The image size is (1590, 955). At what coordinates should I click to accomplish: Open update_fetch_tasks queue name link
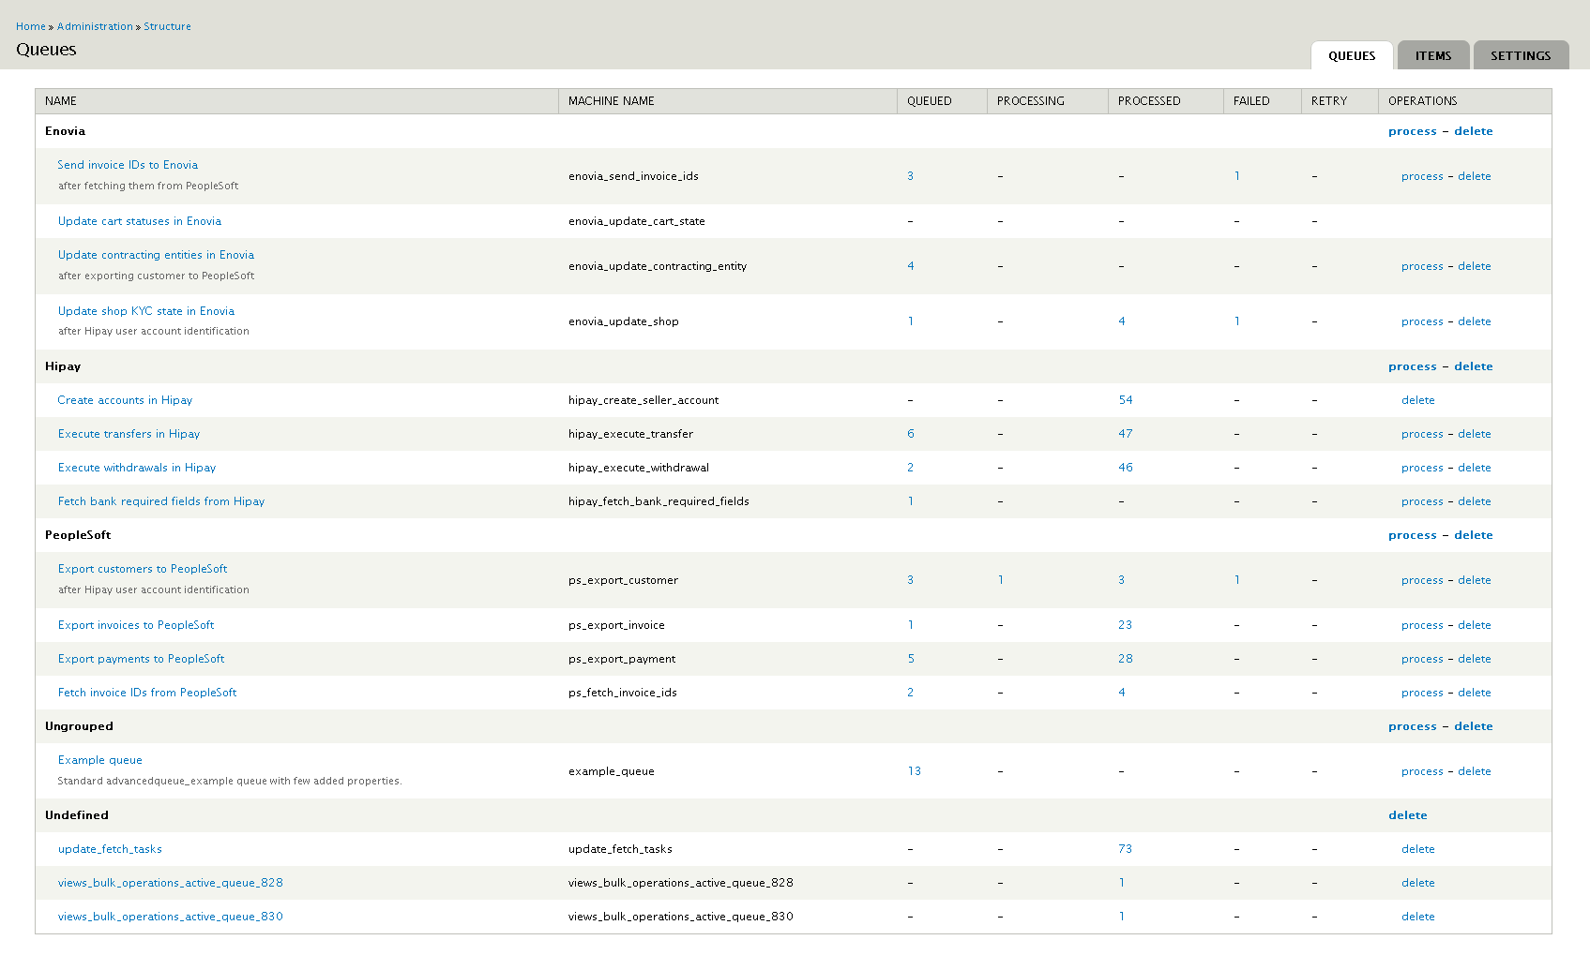[110, 849]
